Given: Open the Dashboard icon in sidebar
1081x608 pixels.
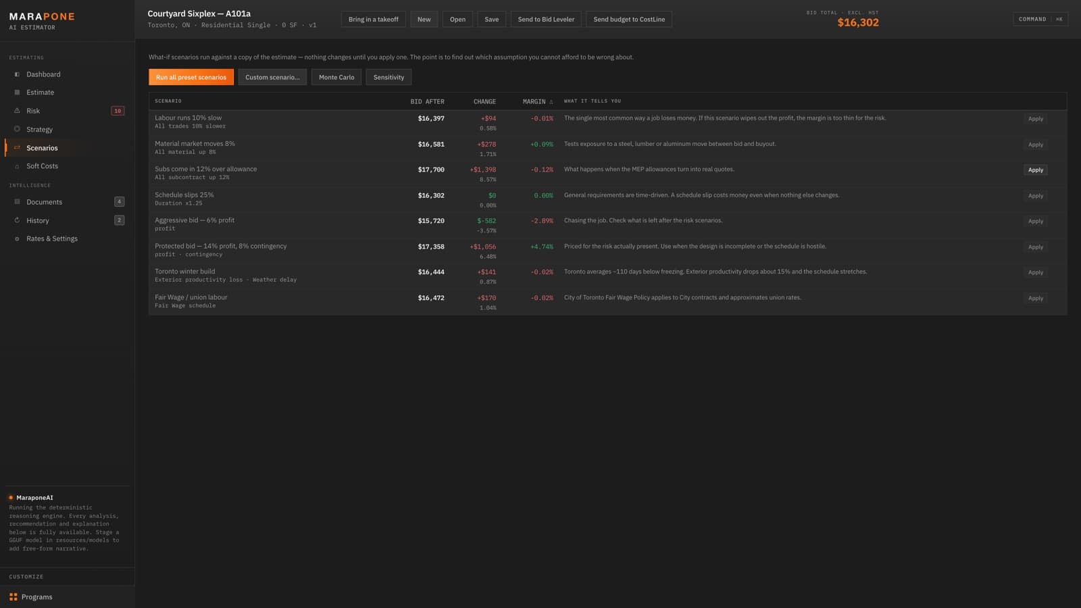Looking at the screenshot, I should 17,74.
